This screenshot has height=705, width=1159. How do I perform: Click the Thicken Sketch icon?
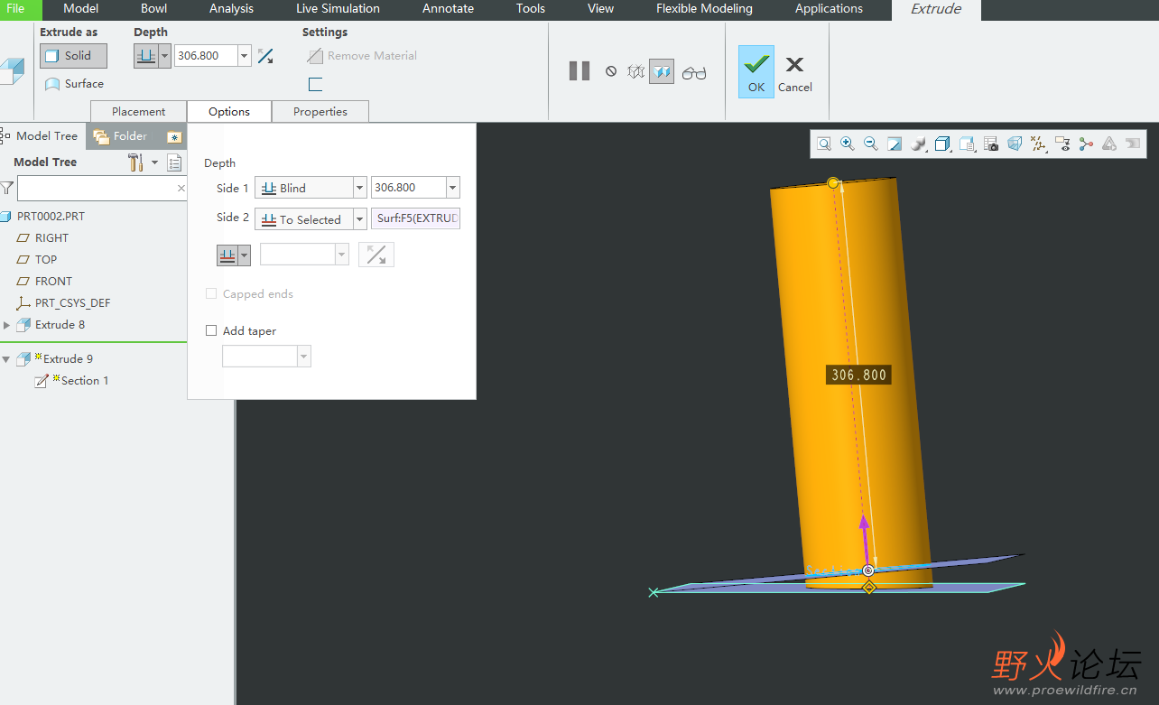tap(315, 85)
